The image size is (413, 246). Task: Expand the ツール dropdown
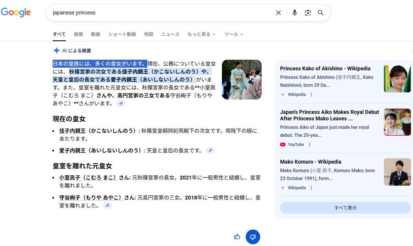[x=234, y=34]
